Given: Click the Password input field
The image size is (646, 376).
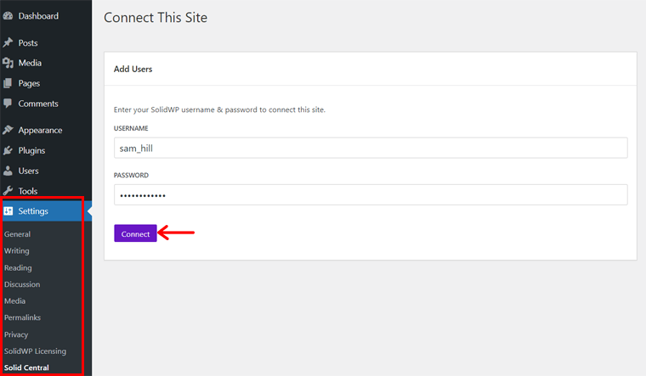Looking at the screenshot, I should pos(371,195).
